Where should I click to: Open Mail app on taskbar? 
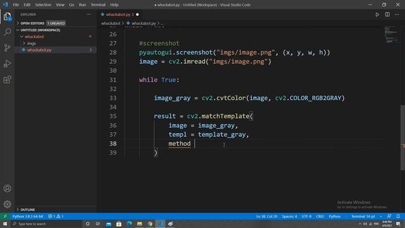click(x=108, y=224)
